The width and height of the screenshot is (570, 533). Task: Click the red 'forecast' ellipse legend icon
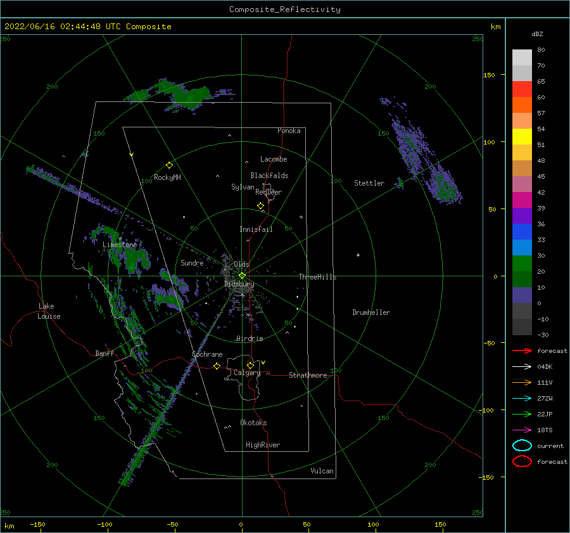click(522, 461)
